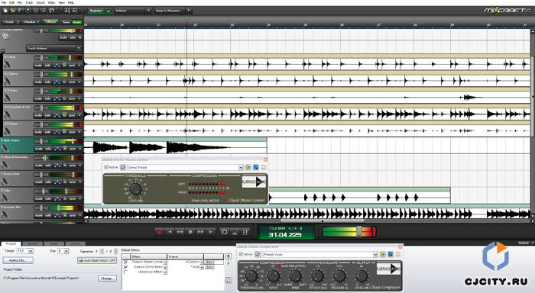Open the Sound menu
Screen dimensions: 535x293
click(x=41, y=2)
